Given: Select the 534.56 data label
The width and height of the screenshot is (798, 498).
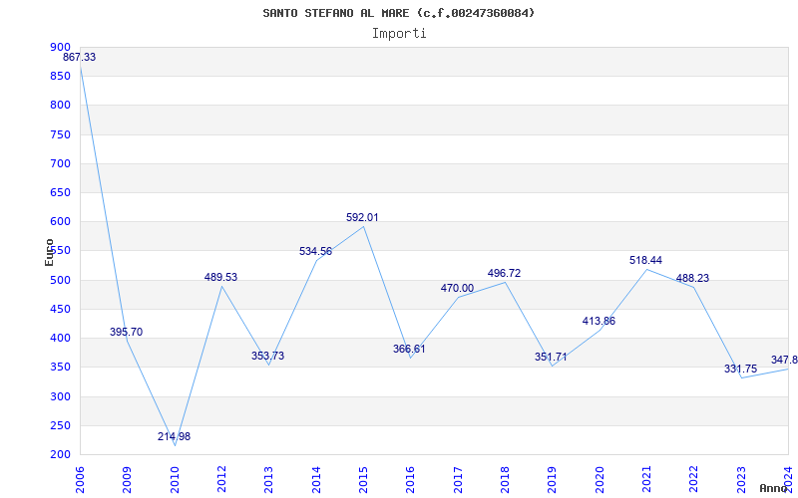Looking at the screenshot, I should coord(315,252).
